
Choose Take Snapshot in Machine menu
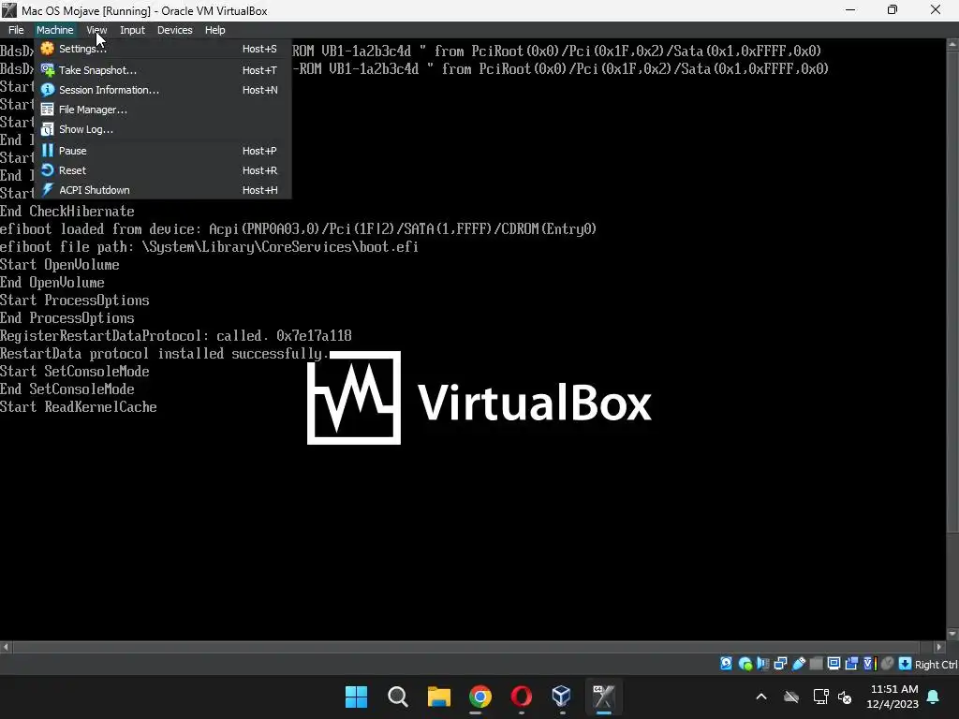pos(162,70)
